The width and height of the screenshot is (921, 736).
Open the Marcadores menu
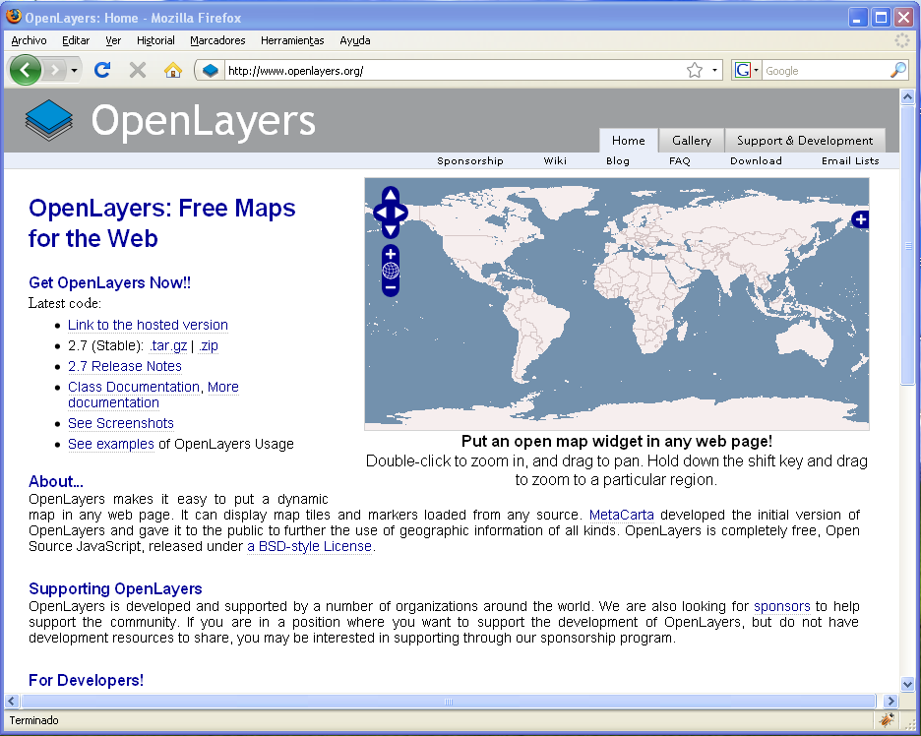point(217,40)
